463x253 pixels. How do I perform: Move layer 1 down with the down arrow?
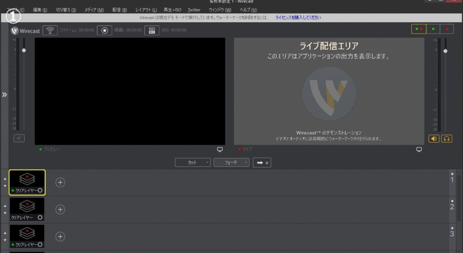(5, 186)
